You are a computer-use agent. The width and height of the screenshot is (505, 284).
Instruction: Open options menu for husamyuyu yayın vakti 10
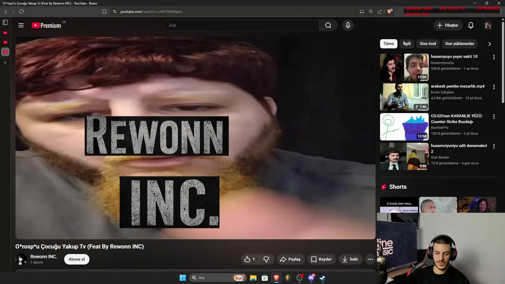pyautogui.click(x=494, y=57)
